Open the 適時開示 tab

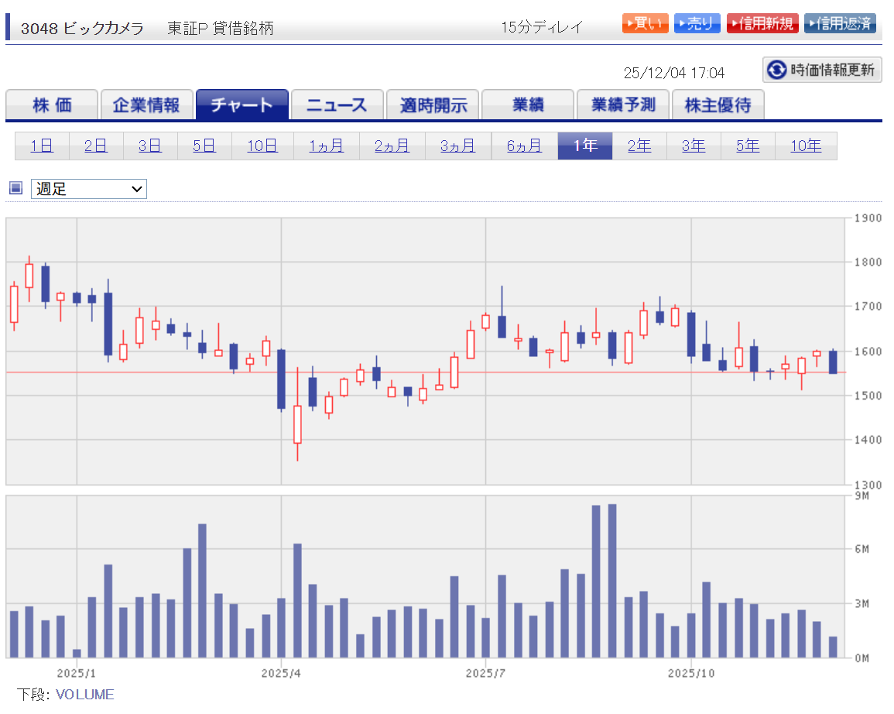pos(433,105)
